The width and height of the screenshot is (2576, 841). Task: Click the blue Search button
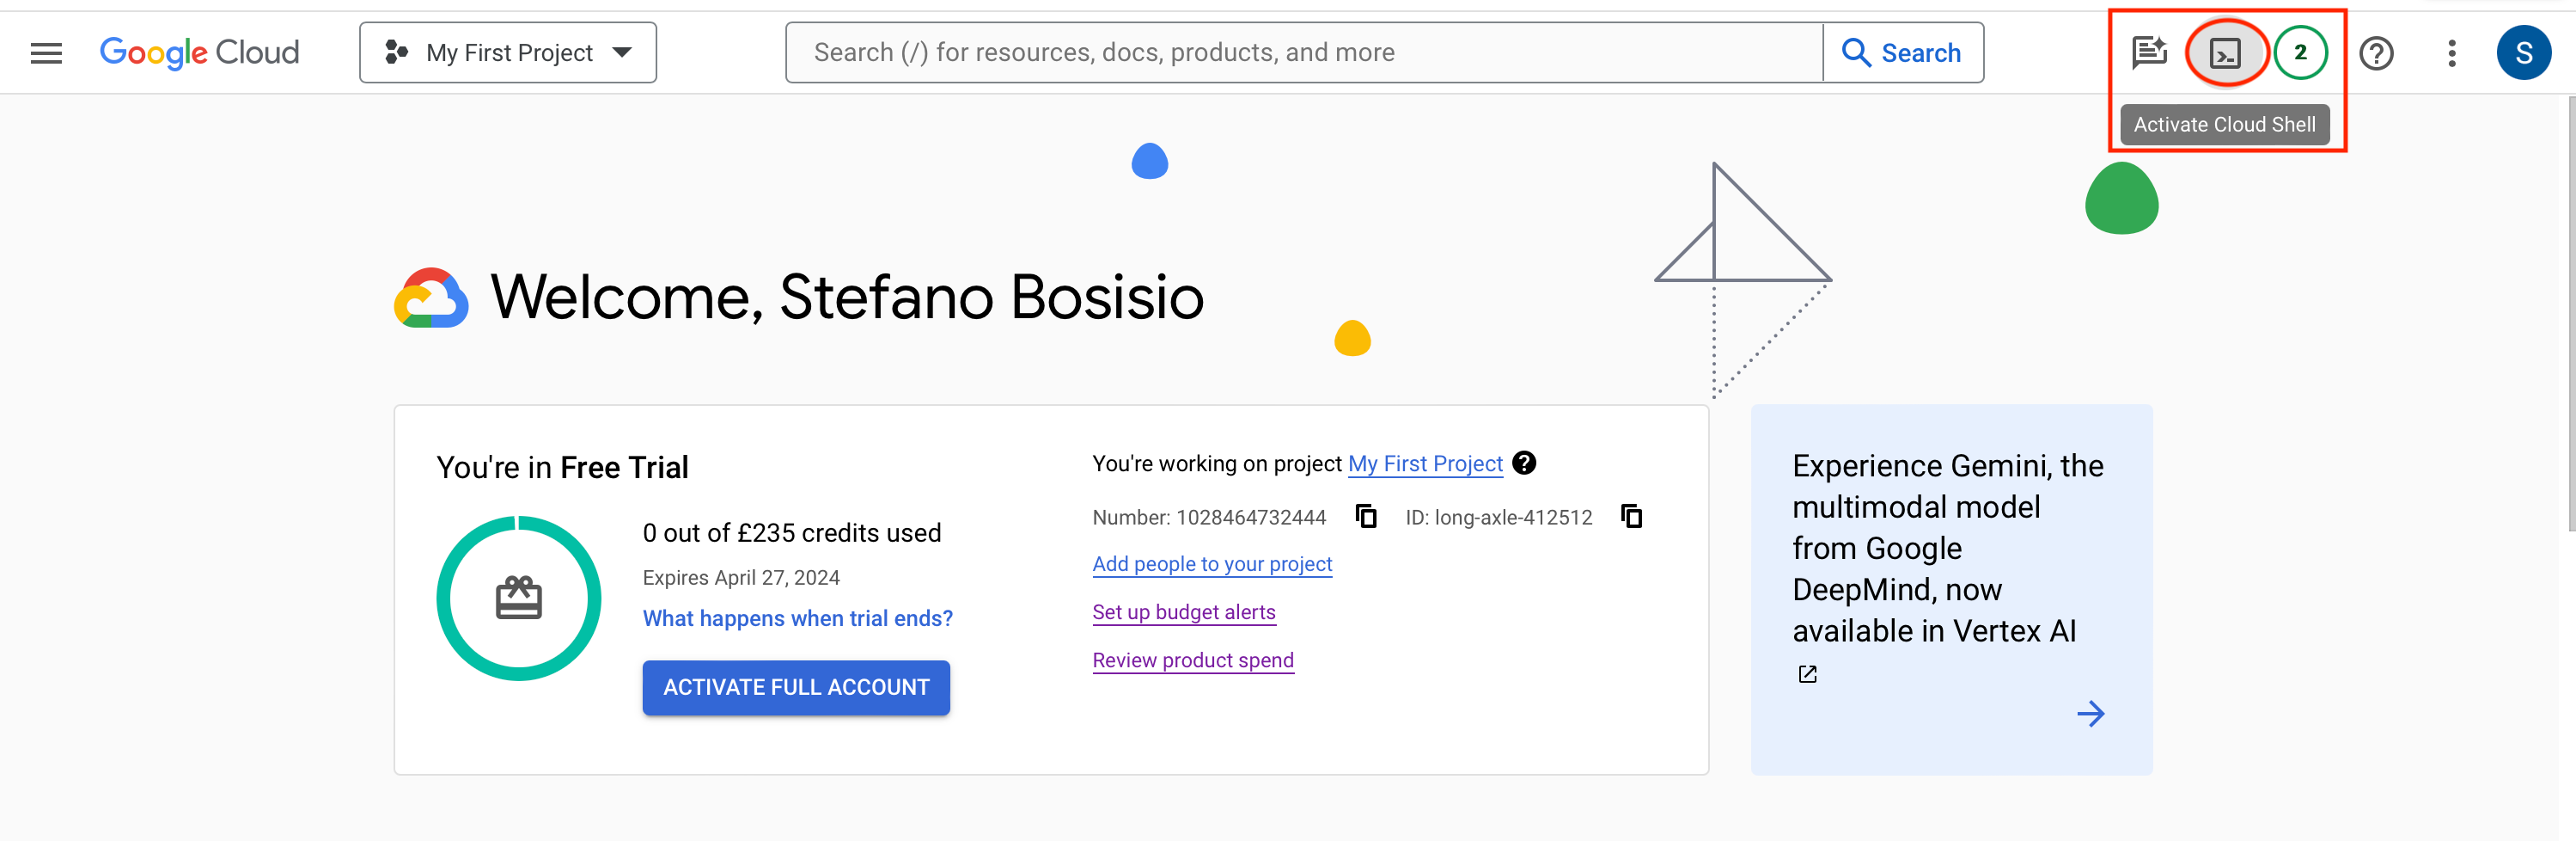coord(1903,53)
